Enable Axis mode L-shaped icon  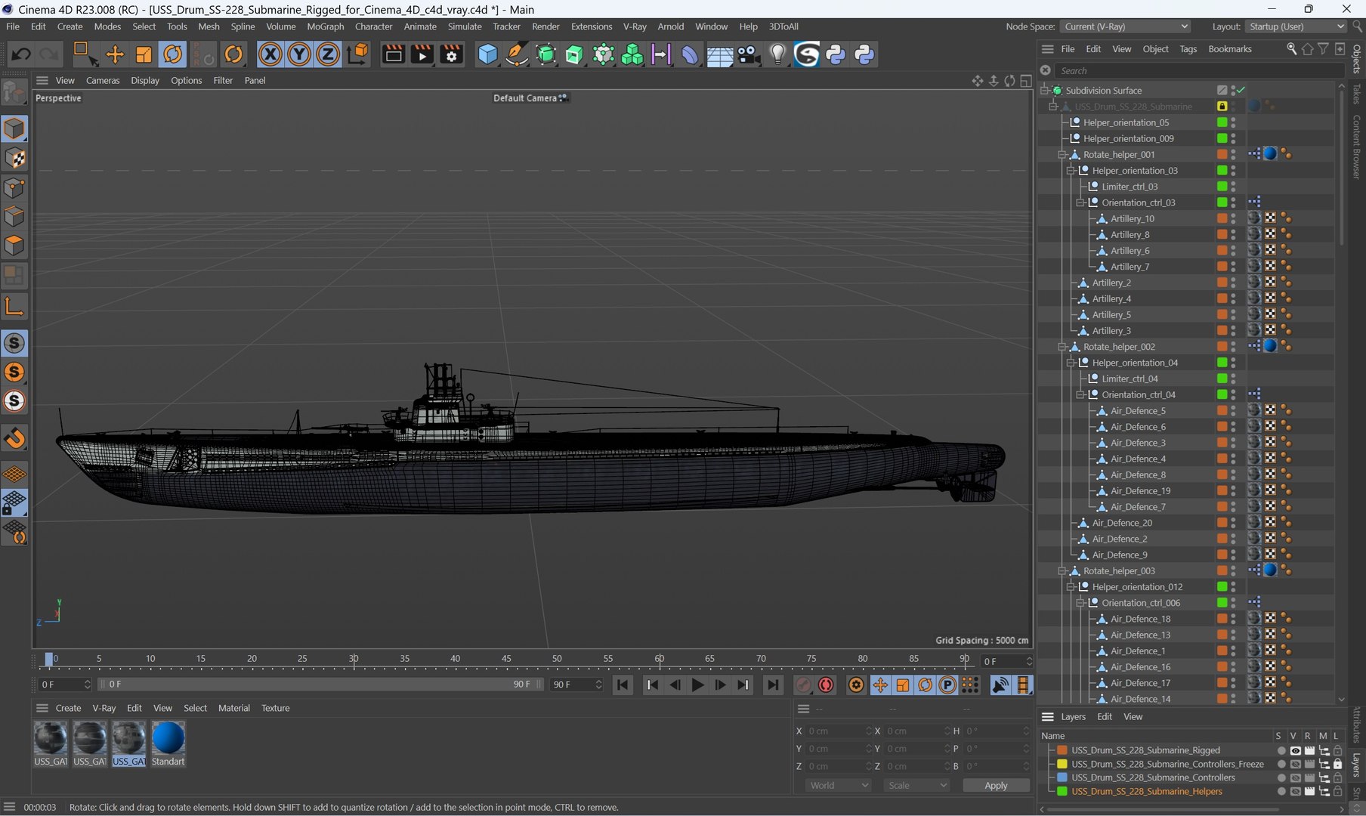(x=14, y=306)
